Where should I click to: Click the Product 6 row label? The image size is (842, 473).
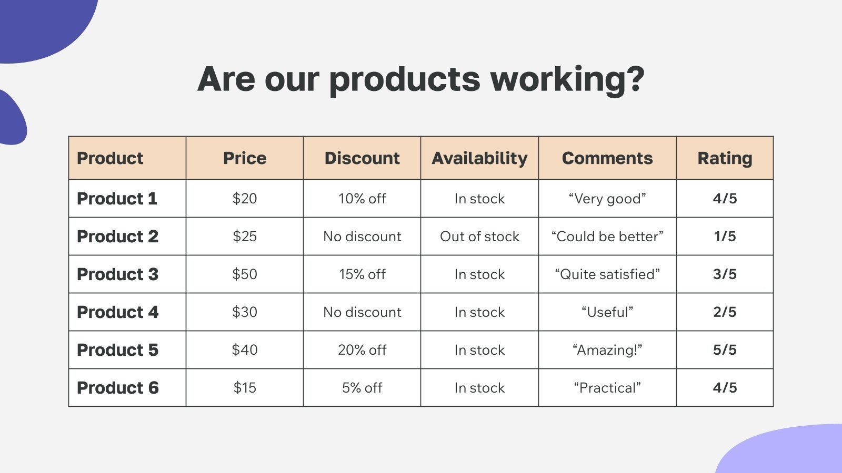[x=117, y=388]
